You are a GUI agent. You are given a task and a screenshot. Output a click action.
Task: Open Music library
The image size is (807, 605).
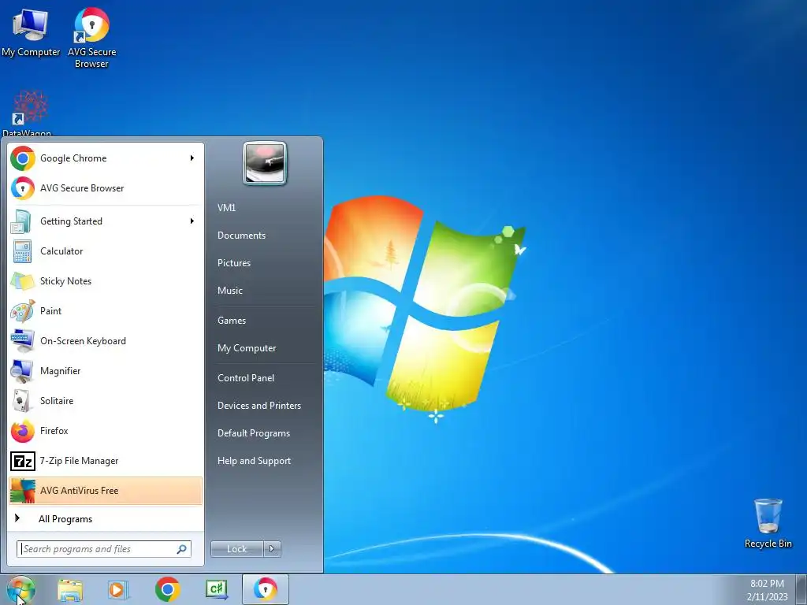tap(266, 291)
